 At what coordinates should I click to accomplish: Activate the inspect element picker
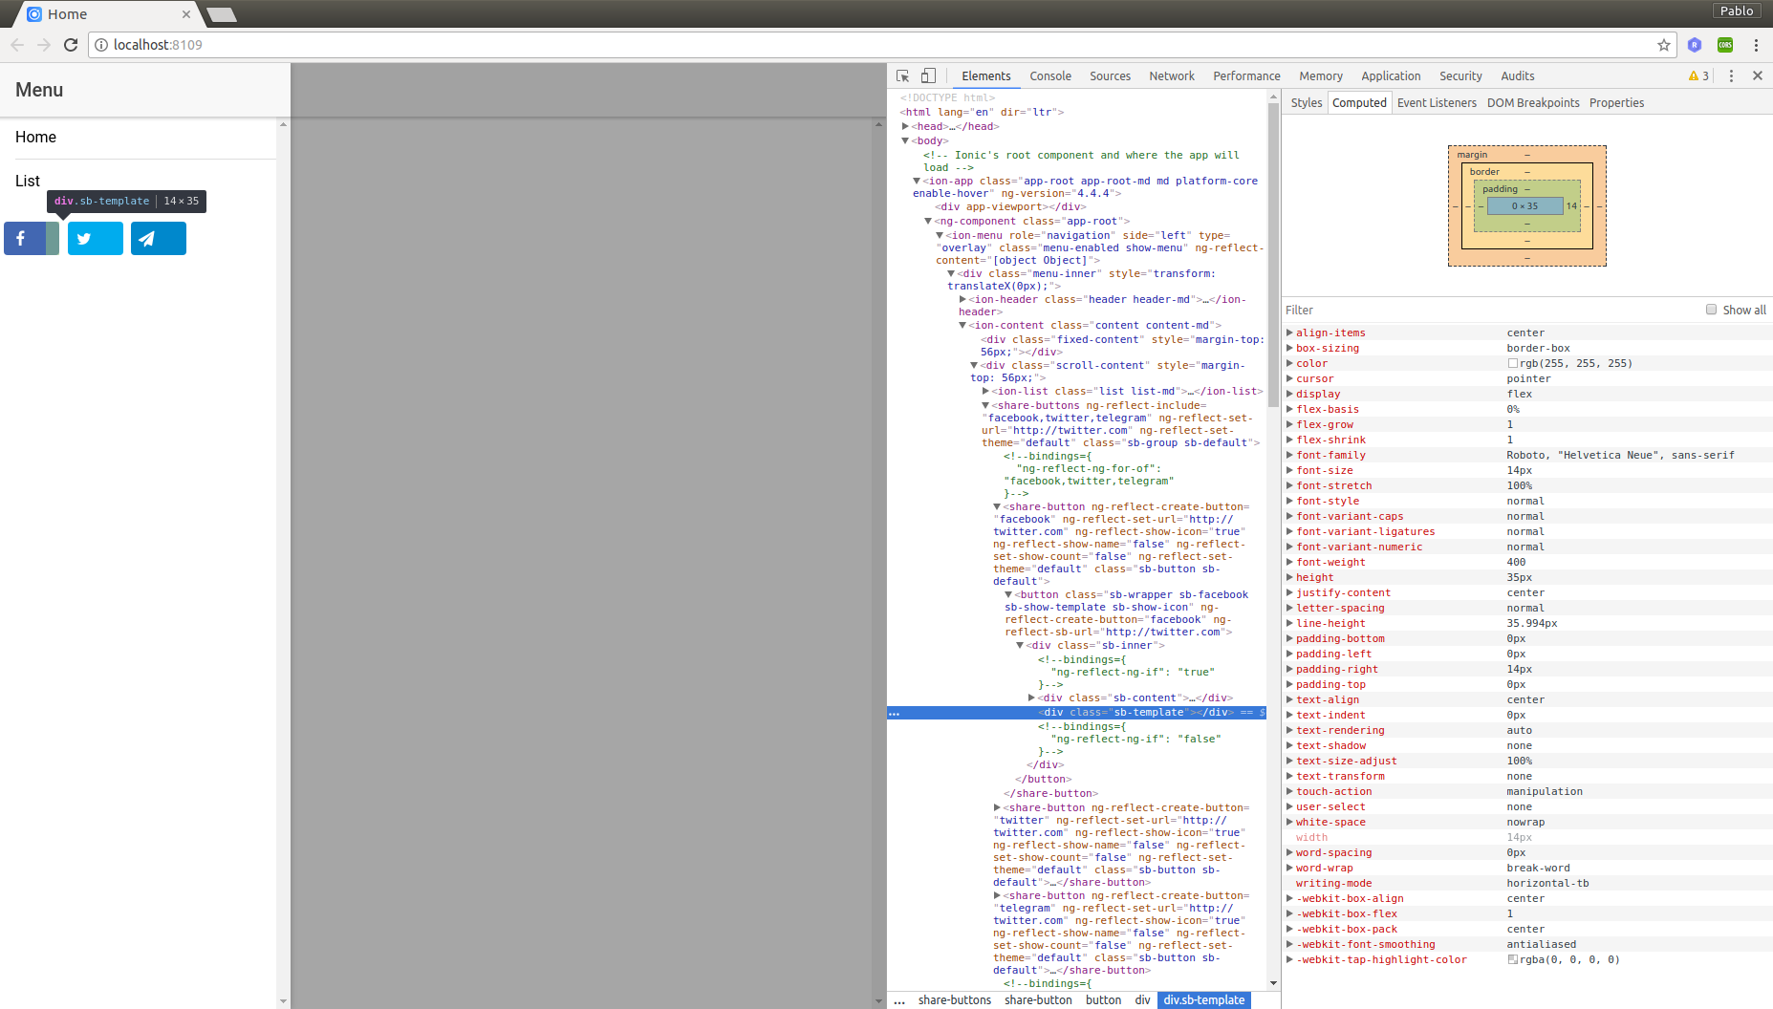click(903, 76)
